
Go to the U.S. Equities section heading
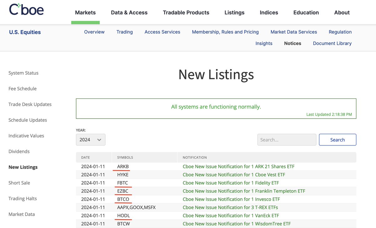pos(25,32)
